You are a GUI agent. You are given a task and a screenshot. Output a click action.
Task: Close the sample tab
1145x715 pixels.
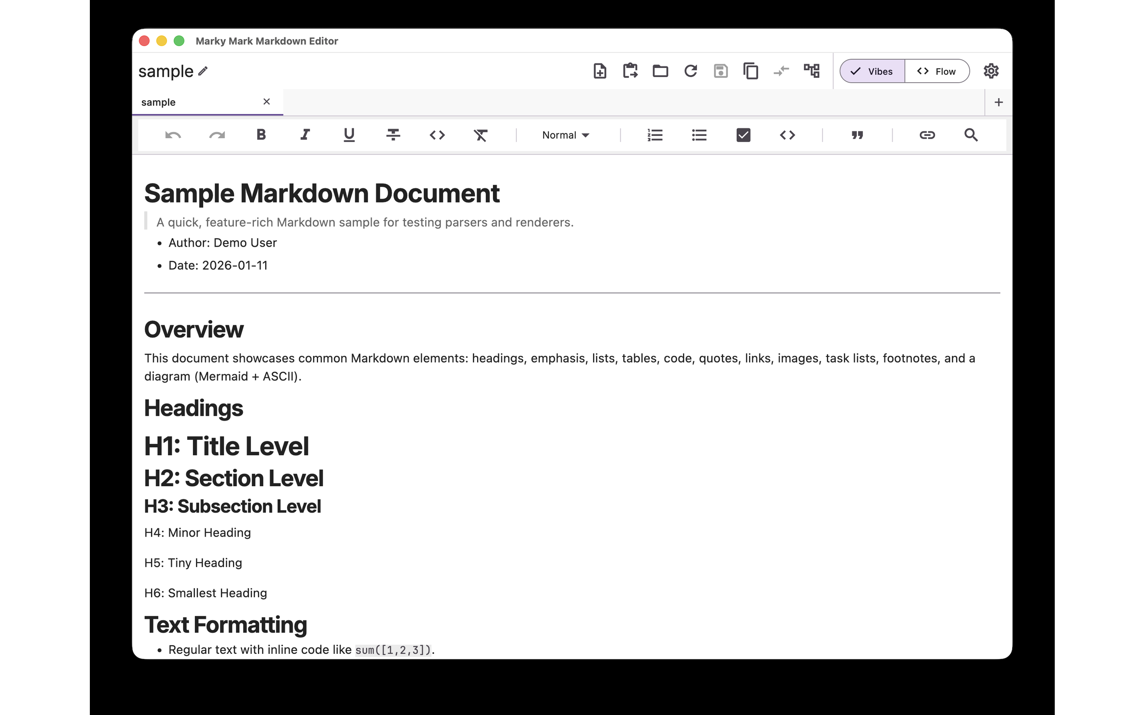click(266, 102)
